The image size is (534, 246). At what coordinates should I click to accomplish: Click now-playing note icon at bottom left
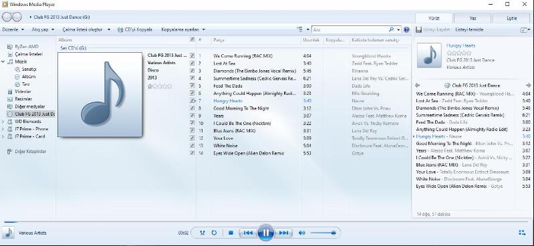pyautogui.click(x=8, y=233)
